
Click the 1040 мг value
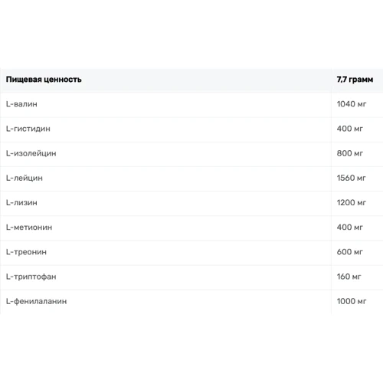[x=352, y=104]
